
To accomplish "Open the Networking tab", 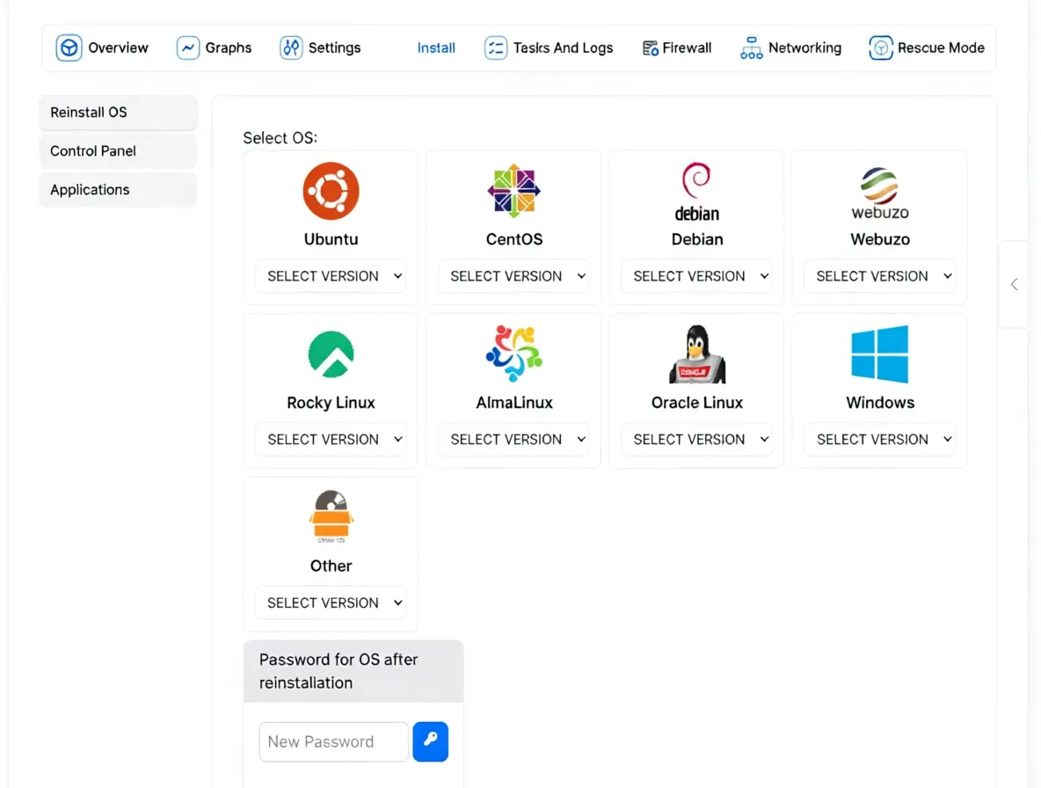I will (x=790, y=47).
